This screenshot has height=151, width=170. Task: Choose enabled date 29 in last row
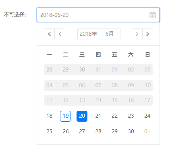tap(114, 131)
